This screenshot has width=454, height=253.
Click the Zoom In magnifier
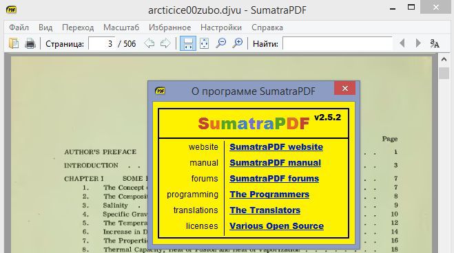(237, 43)
